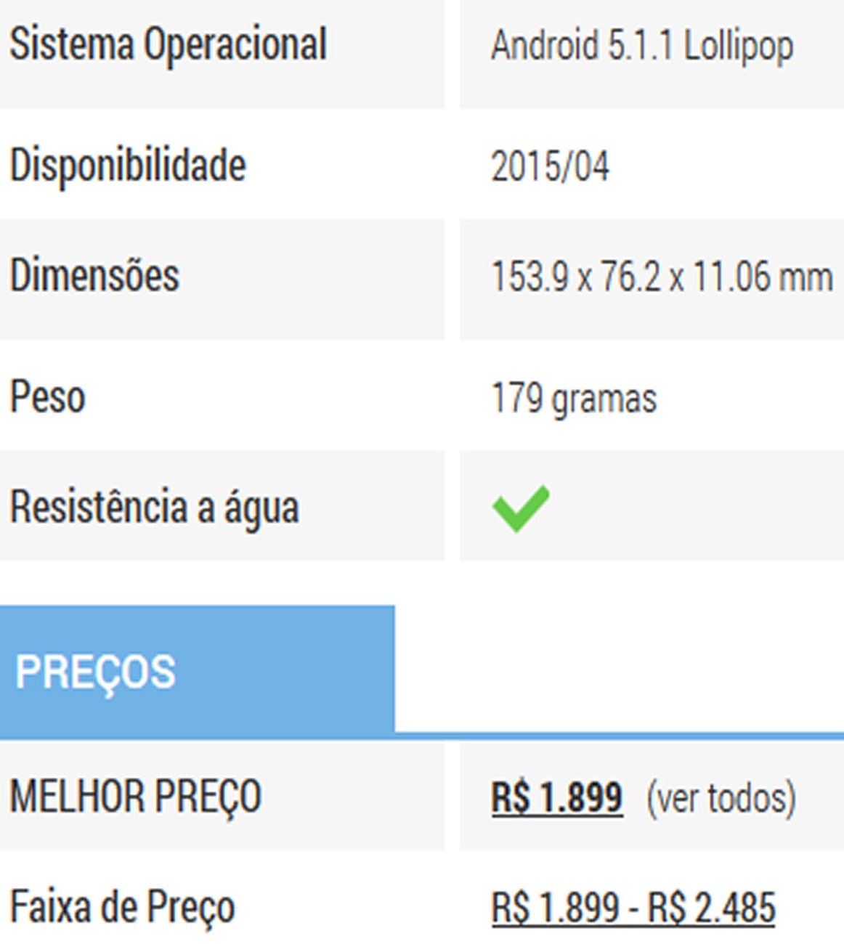Open the R$ 1.899 best price link
This screenshot has width=844, height=944.
click(557, 797)
